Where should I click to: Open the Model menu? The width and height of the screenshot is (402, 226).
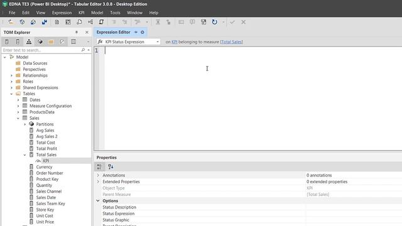coord(97,13)
